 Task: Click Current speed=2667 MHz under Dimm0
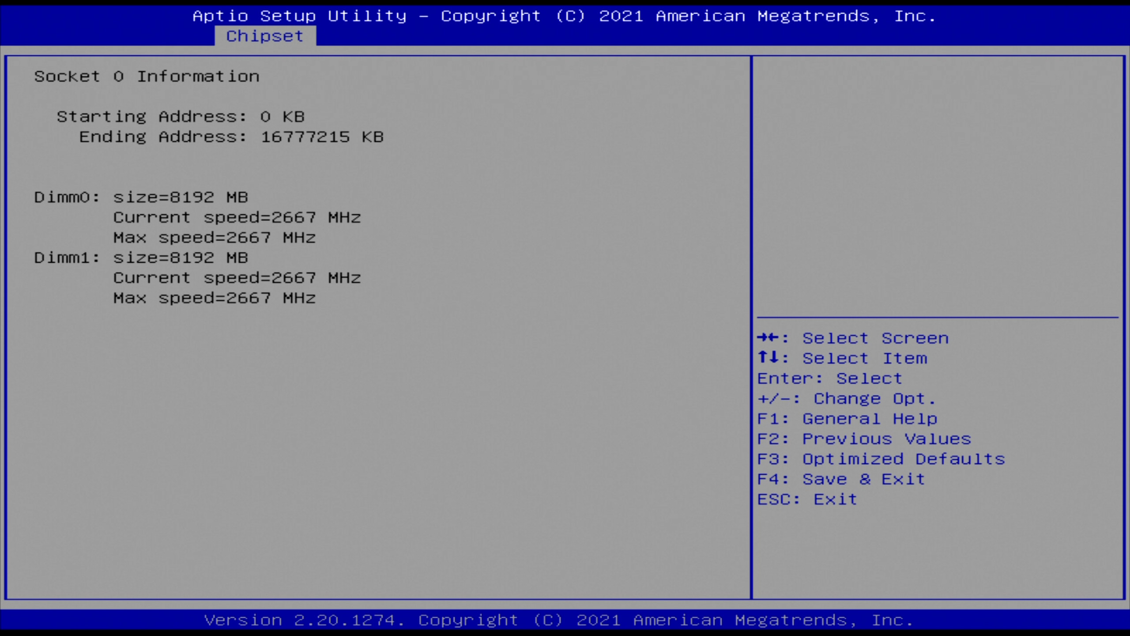[237, 217]
